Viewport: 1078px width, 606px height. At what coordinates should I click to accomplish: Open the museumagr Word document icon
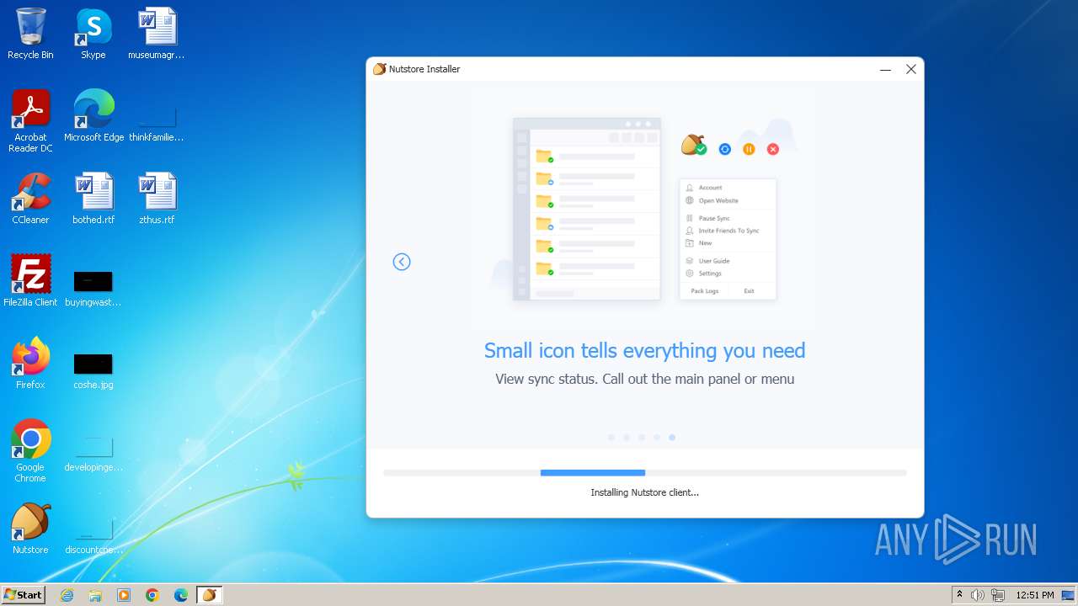coord(157,34)
